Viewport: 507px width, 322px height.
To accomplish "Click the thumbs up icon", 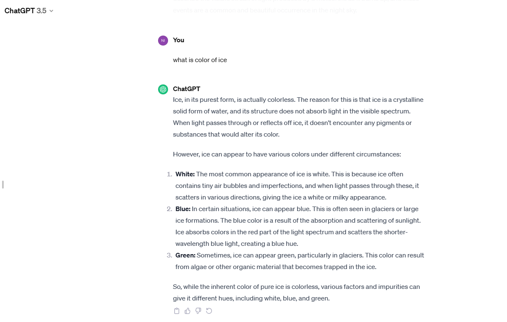I will [x=187, y=311].
